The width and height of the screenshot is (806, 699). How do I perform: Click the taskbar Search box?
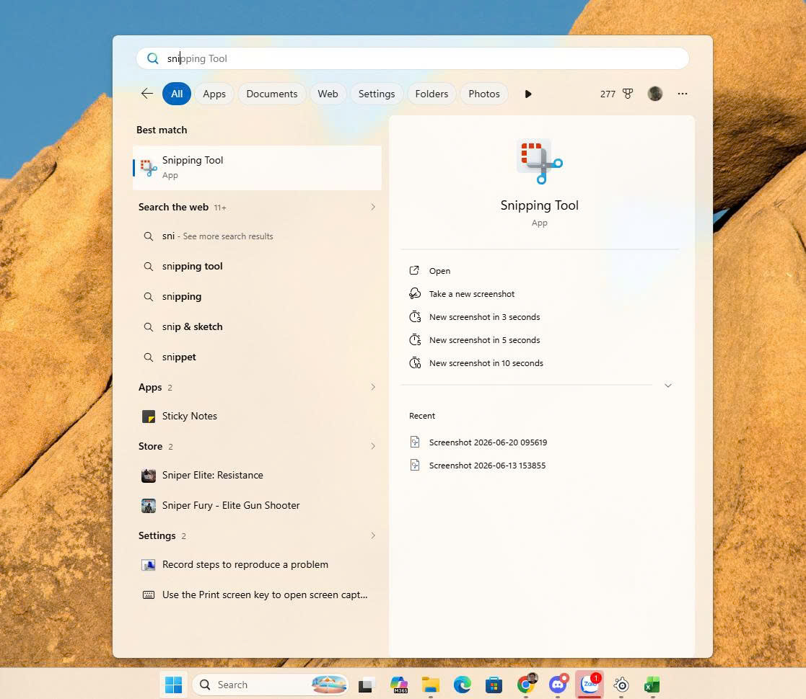270,685
